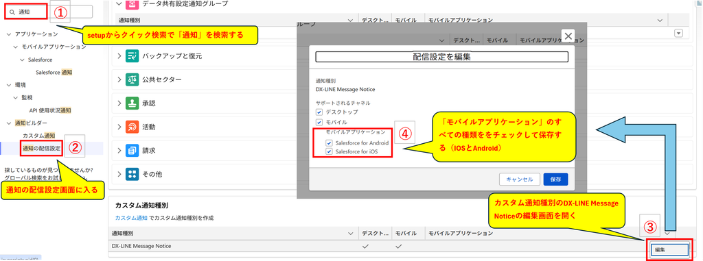The width and height of the screenshot is (703, 261).
Task: Open モバイルアプリケーション column menu in top table
Action: pyautogui.click(x=660, y=20)
